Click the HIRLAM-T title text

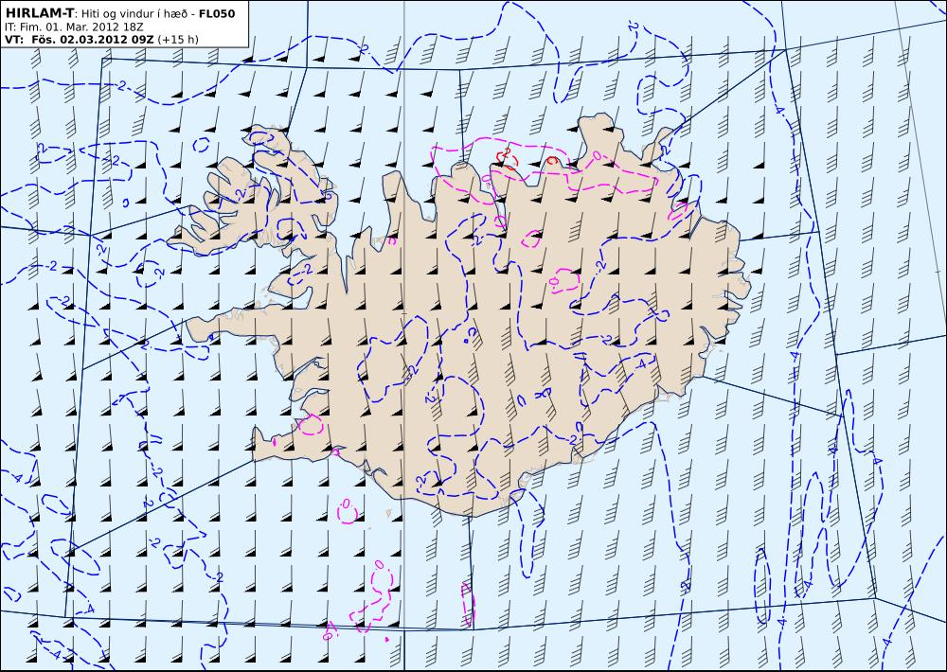(39, 13)
